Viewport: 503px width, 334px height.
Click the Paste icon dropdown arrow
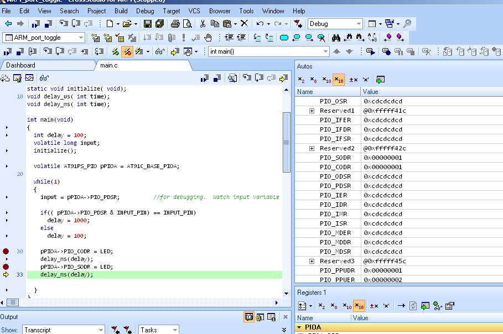(x=236, y=24)
